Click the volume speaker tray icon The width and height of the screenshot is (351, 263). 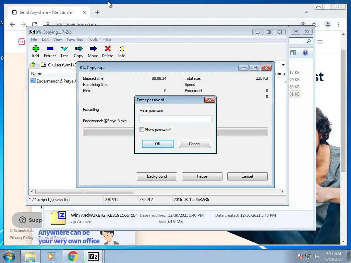point(316,256)
